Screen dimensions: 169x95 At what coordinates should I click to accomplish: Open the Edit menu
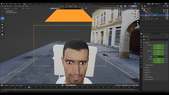click(x=7, y=4)
